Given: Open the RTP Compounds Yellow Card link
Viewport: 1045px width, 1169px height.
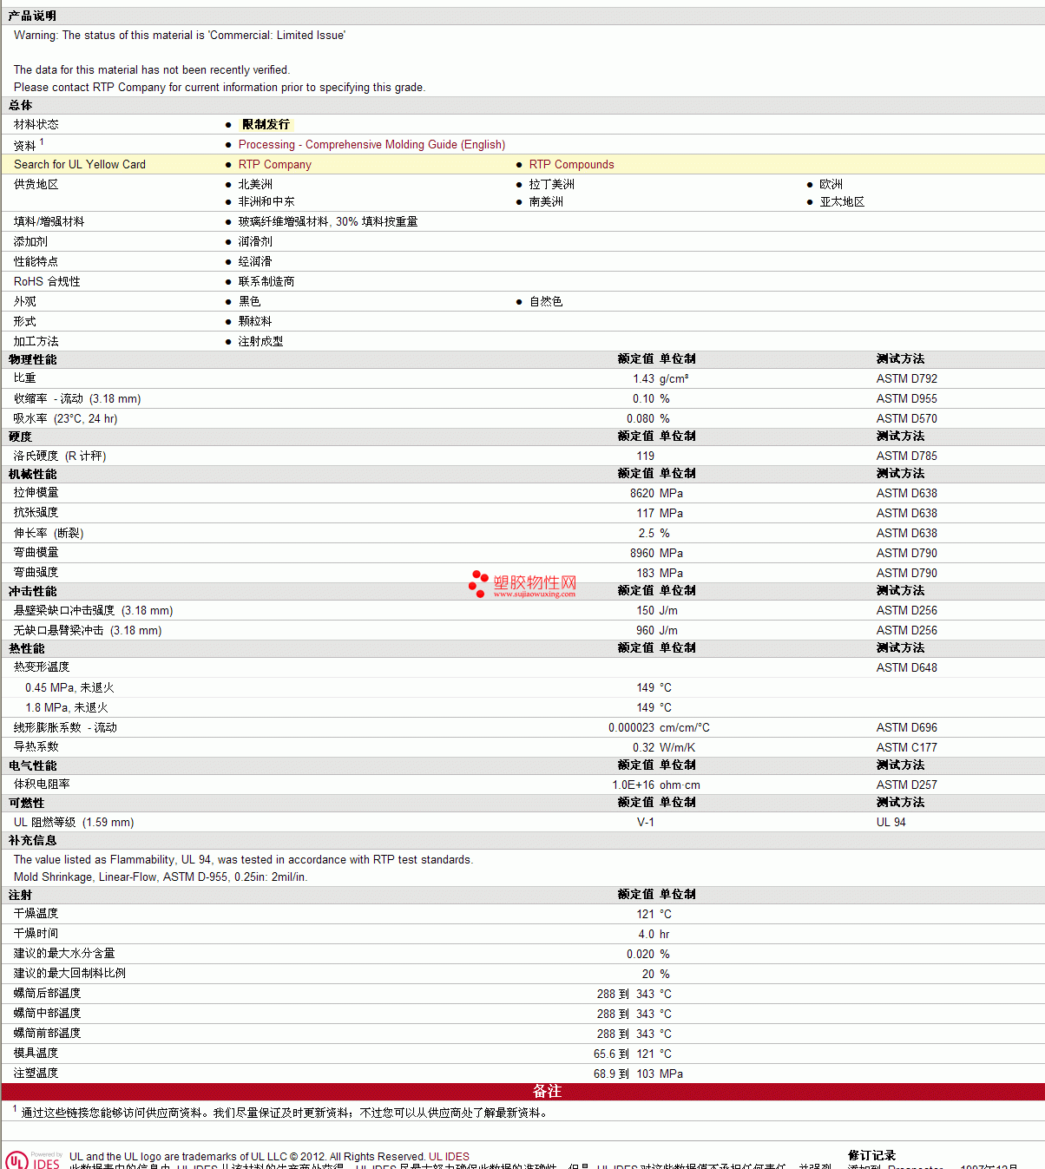Looking at the screenshot, I should (x=571, y=165).
